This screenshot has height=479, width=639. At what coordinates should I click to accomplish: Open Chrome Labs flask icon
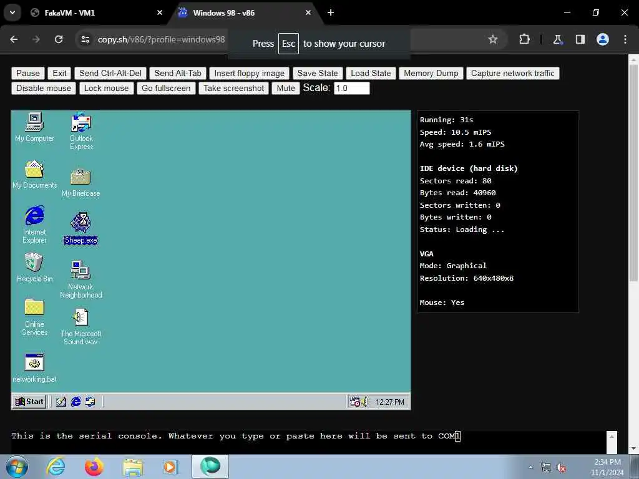click(557, 39)
